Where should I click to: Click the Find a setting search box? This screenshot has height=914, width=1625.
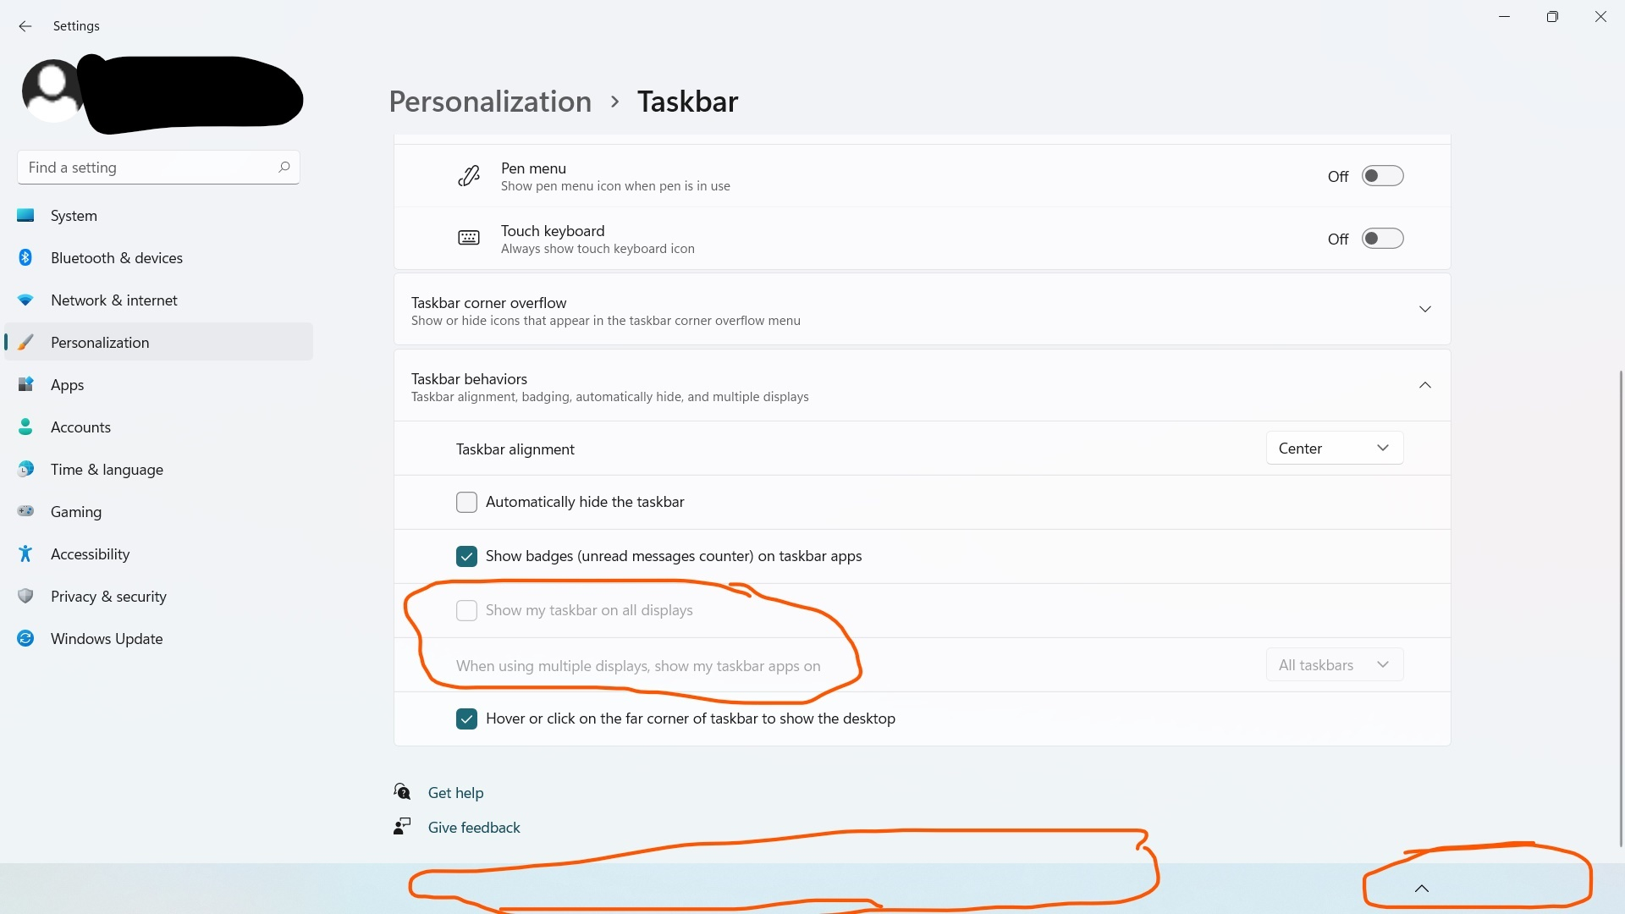pos(148,168)
